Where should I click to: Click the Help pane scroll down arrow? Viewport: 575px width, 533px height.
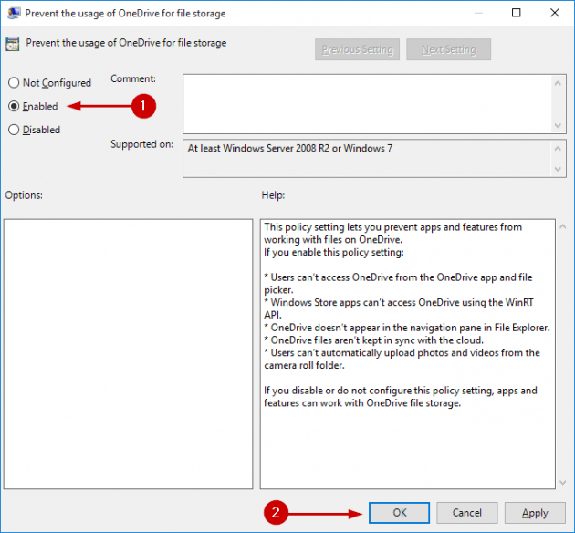click(563, 483)
